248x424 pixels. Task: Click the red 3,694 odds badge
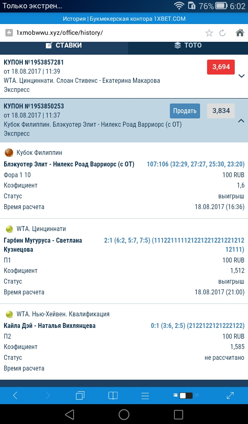tap(221, 67)
